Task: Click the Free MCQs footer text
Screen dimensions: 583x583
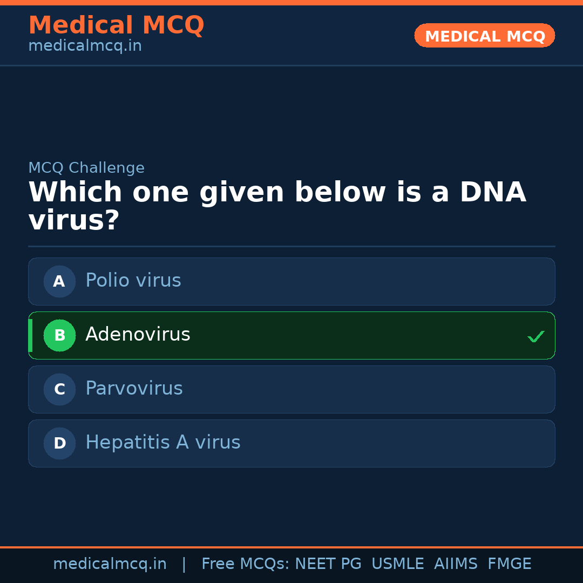Action: [x=246, y=564]
